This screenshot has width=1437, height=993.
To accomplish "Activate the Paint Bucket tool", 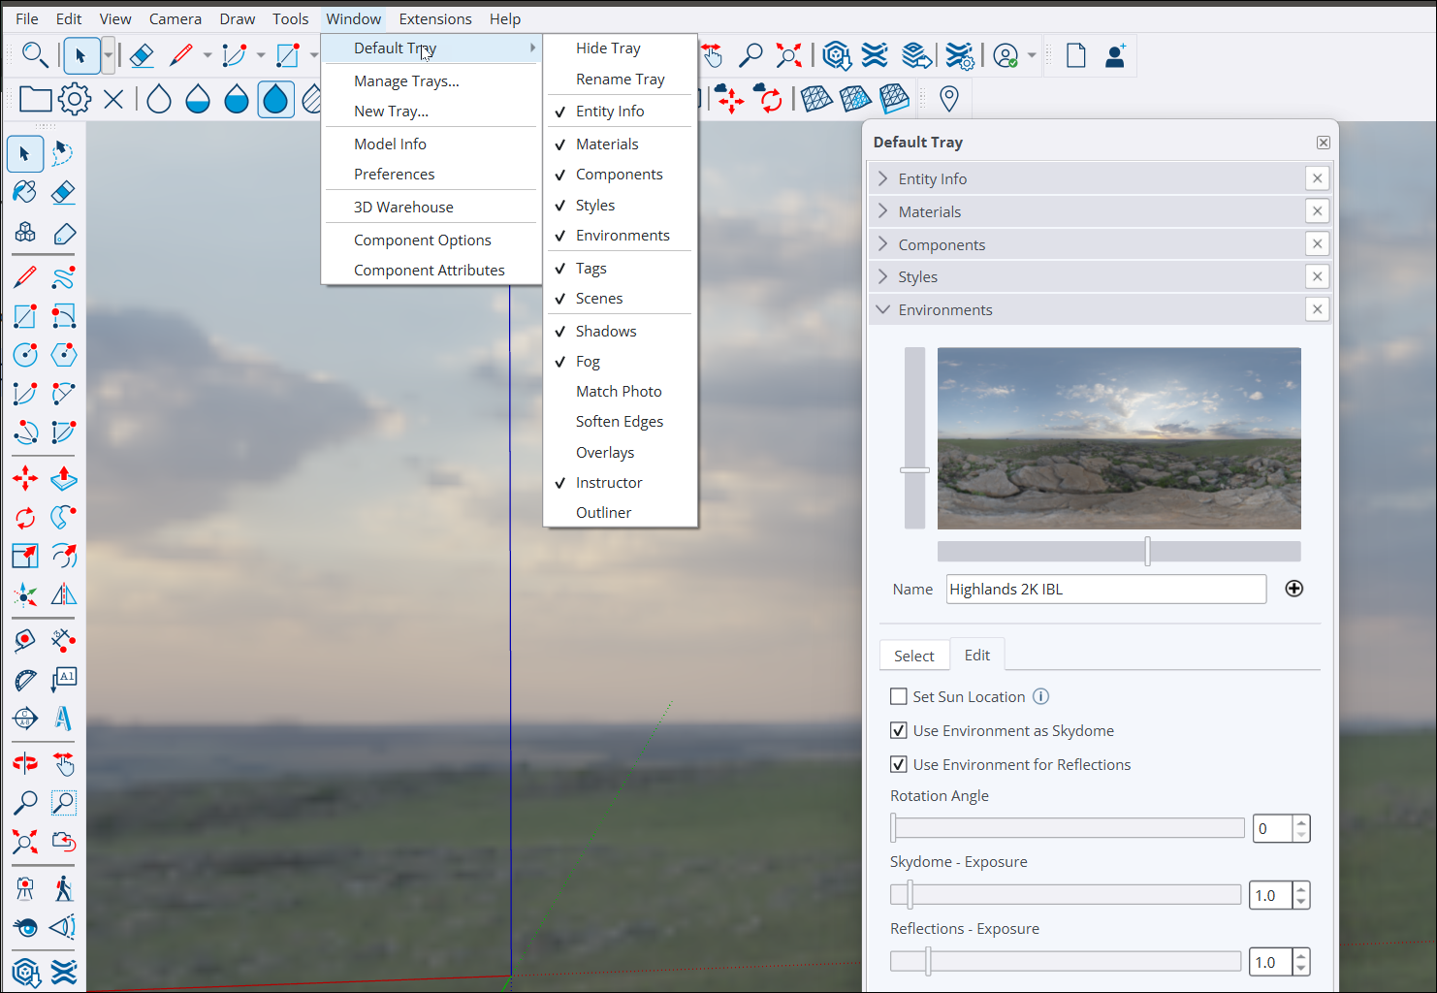I will (x=23, y=192).
